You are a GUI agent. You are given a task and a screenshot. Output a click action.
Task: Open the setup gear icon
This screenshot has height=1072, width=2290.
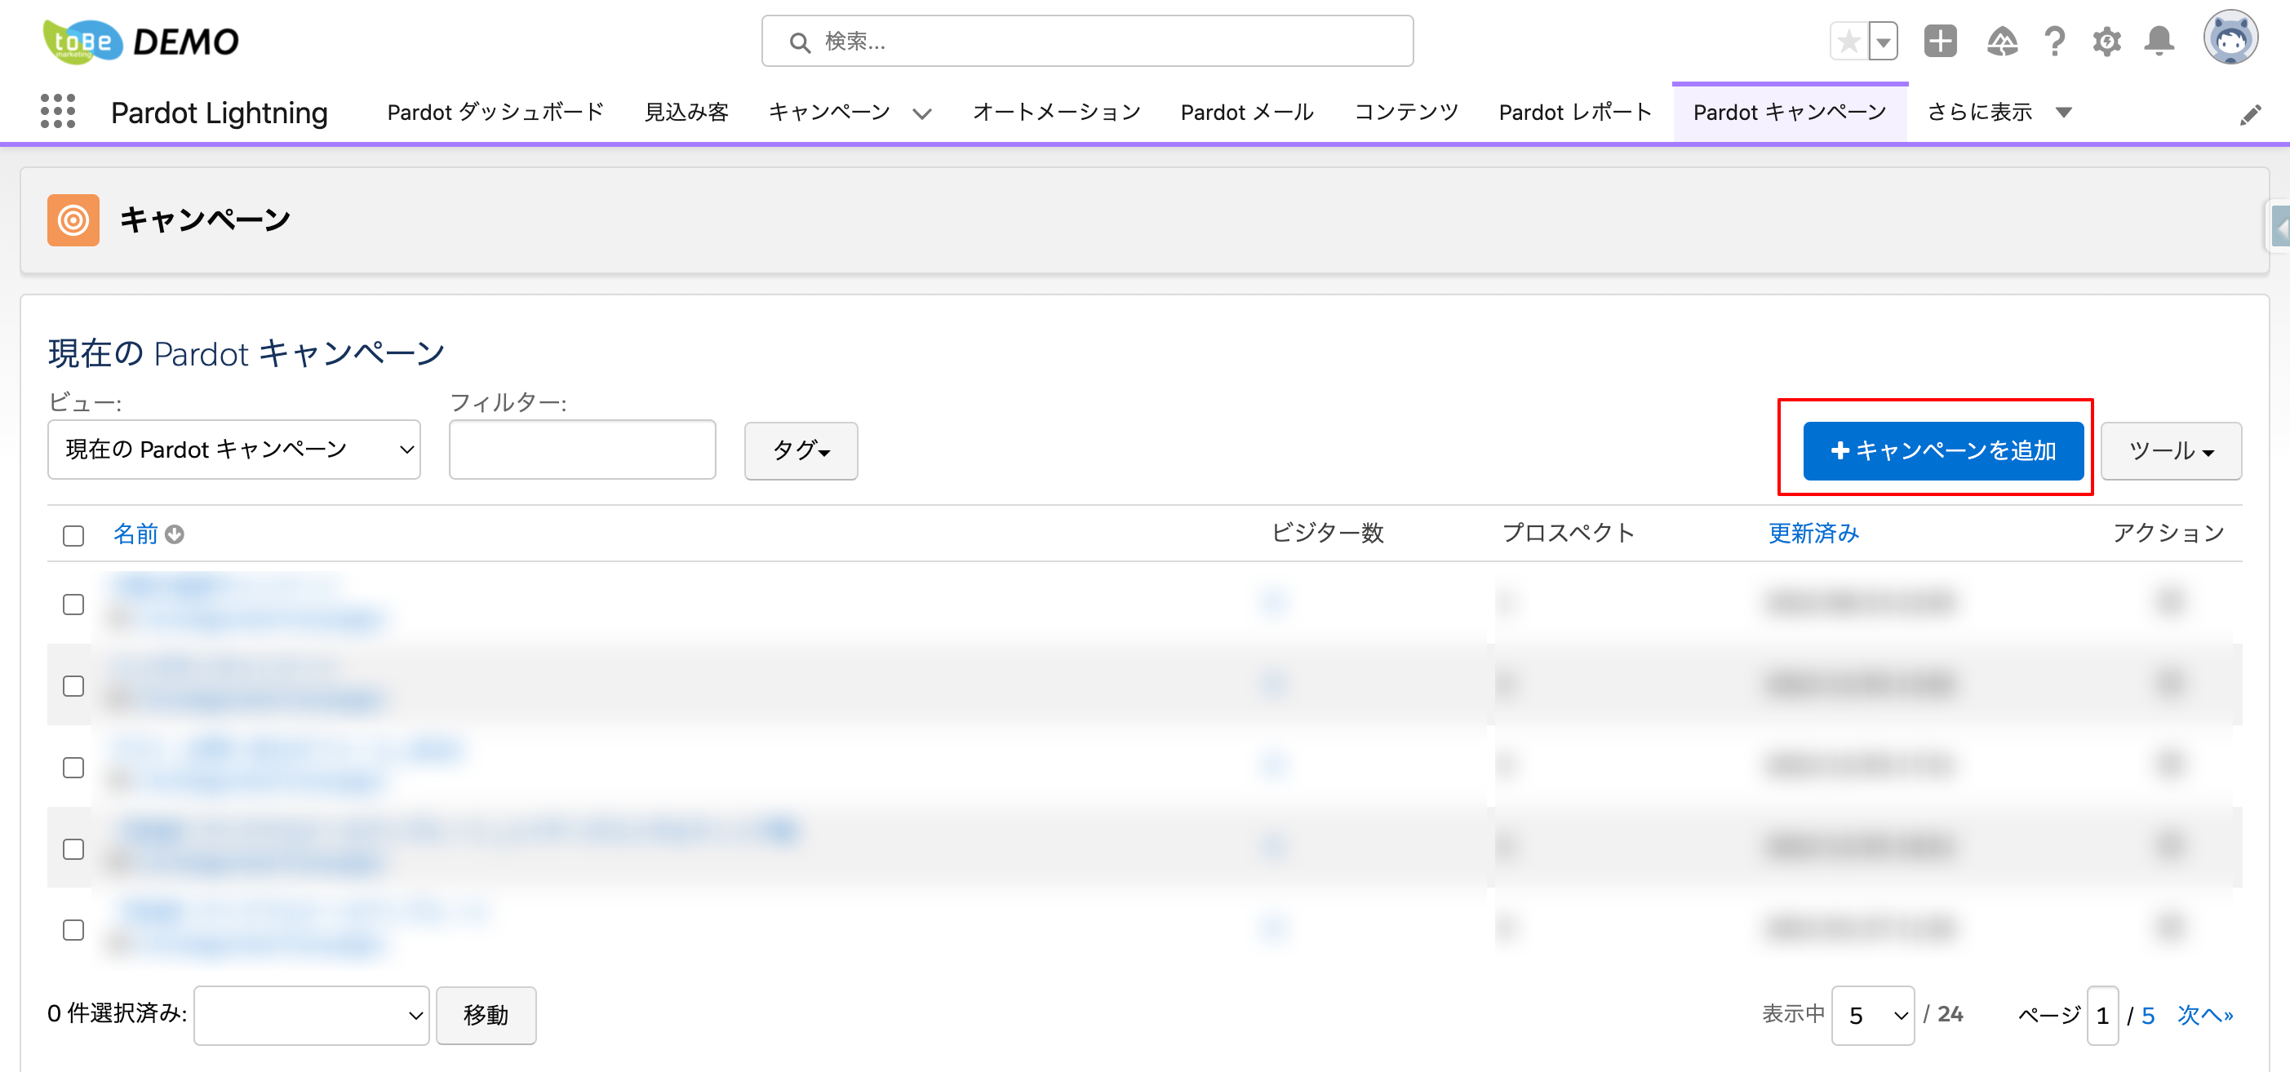point(2106,41)
